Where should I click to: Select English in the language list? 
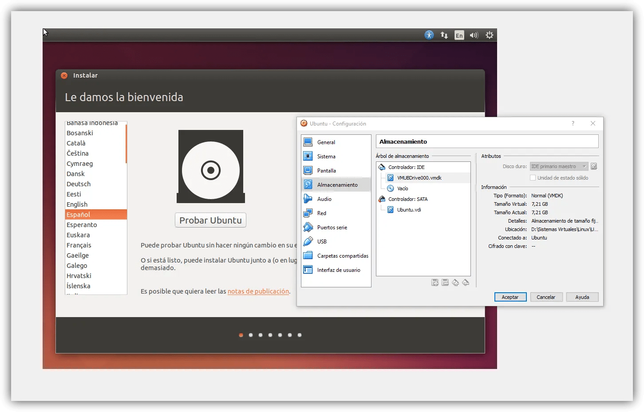click(77, 204)
